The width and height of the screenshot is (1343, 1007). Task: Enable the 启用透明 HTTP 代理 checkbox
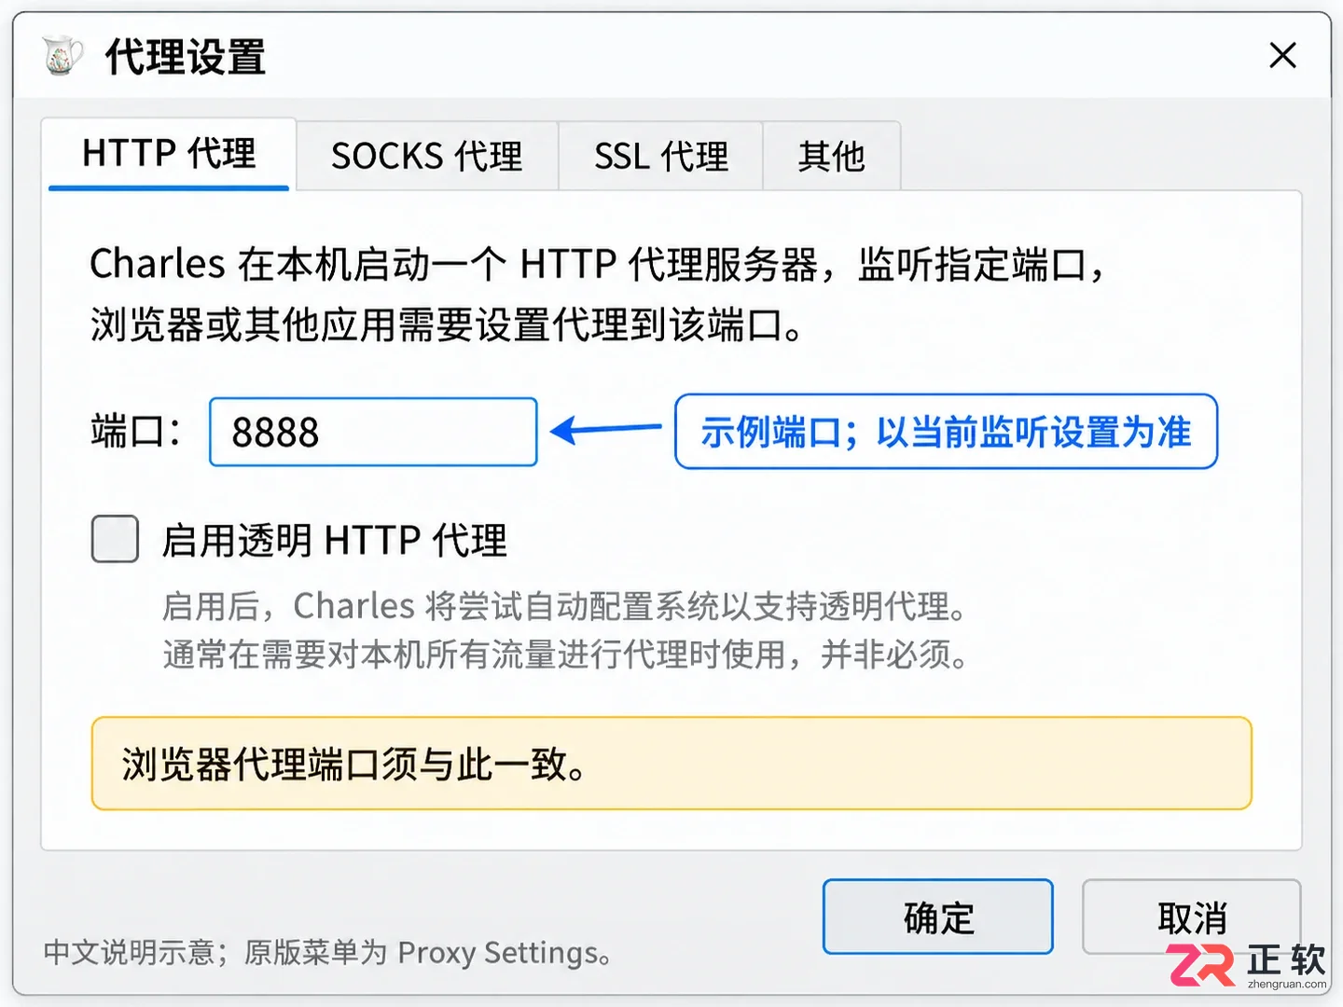click(x=115, y=539)
